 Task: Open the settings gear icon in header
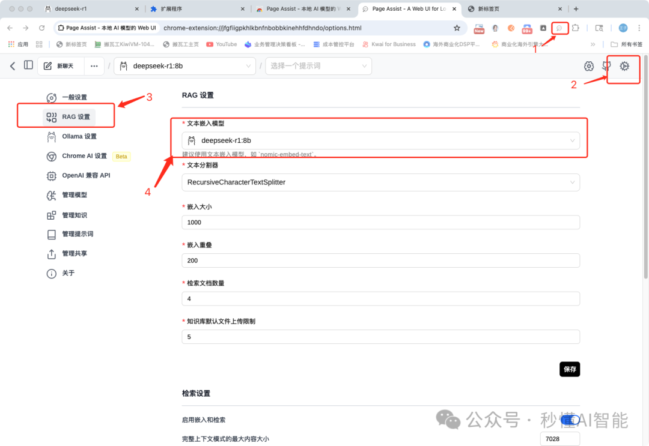(624, 66)
